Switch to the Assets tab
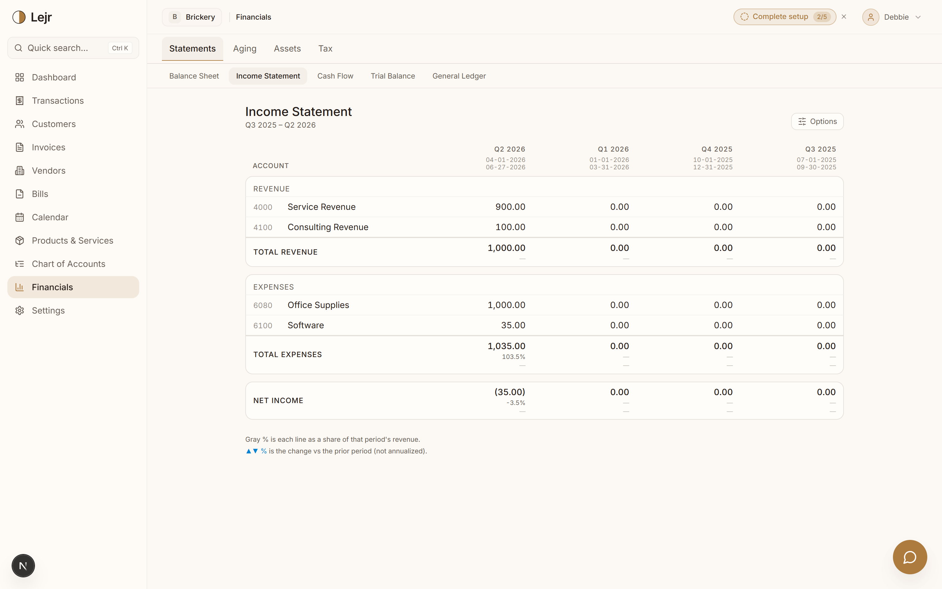 pyautogui.click(x=287, y=49)
